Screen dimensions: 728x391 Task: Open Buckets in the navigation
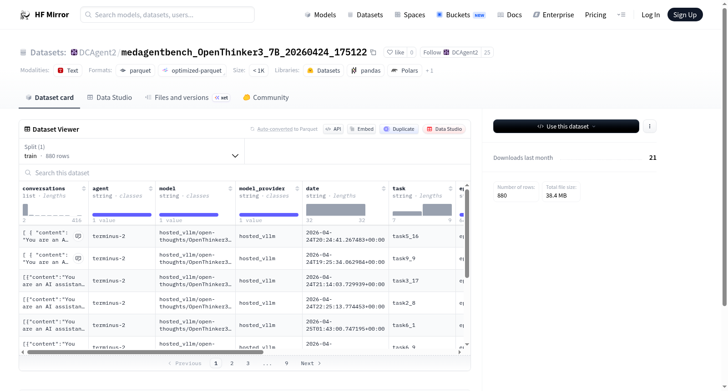[x=461, y=15]
